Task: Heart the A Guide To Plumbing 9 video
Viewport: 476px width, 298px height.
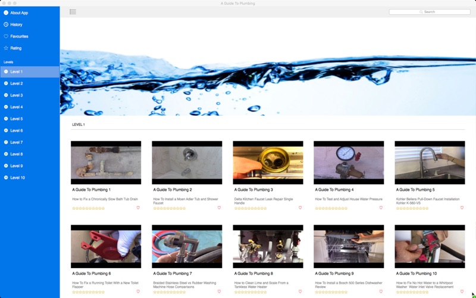Action: click(x=381, y=291)
